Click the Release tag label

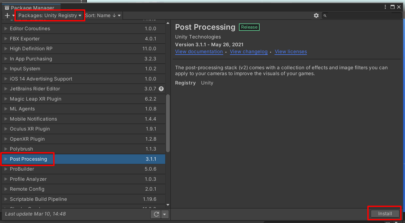pos(249,27)
